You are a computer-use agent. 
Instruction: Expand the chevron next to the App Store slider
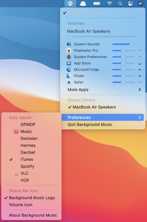140,64
